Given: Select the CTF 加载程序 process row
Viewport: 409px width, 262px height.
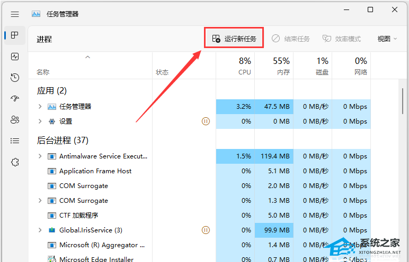Looking at the screenshot, I should pyautogui.click(x=78, y=216).
